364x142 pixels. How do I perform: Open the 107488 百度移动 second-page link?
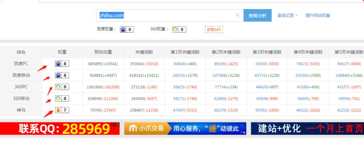(x=219, y=75)
